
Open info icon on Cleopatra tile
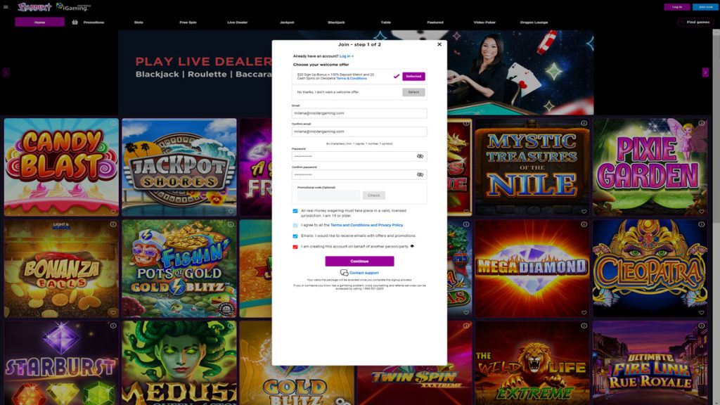coord(701,224)
